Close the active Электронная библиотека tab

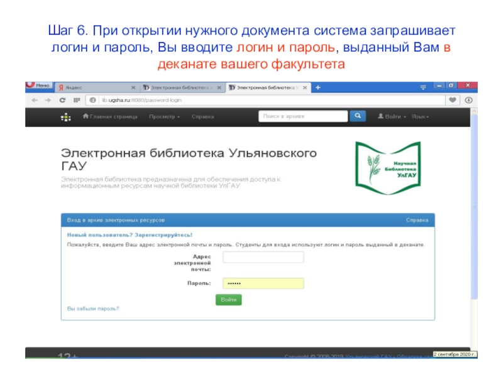(305, 87)
